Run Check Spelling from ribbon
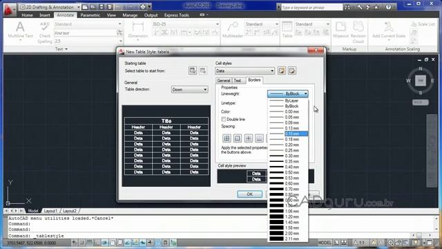This screenshot has height=249, width=442. tap(45, 33)
